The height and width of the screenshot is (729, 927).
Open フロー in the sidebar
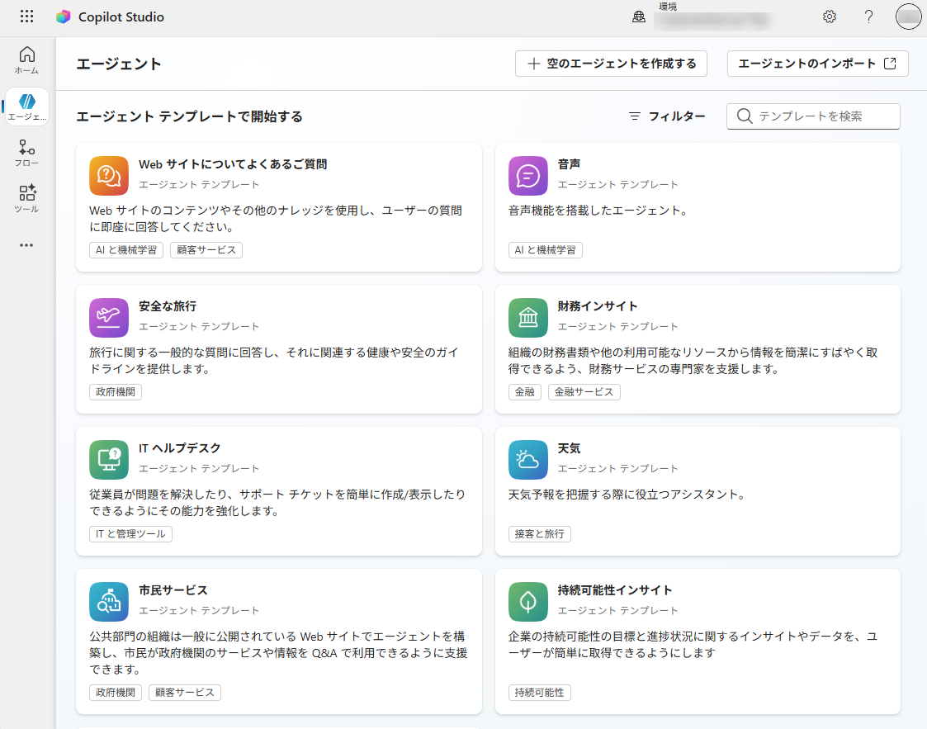(x=26, y=153)
